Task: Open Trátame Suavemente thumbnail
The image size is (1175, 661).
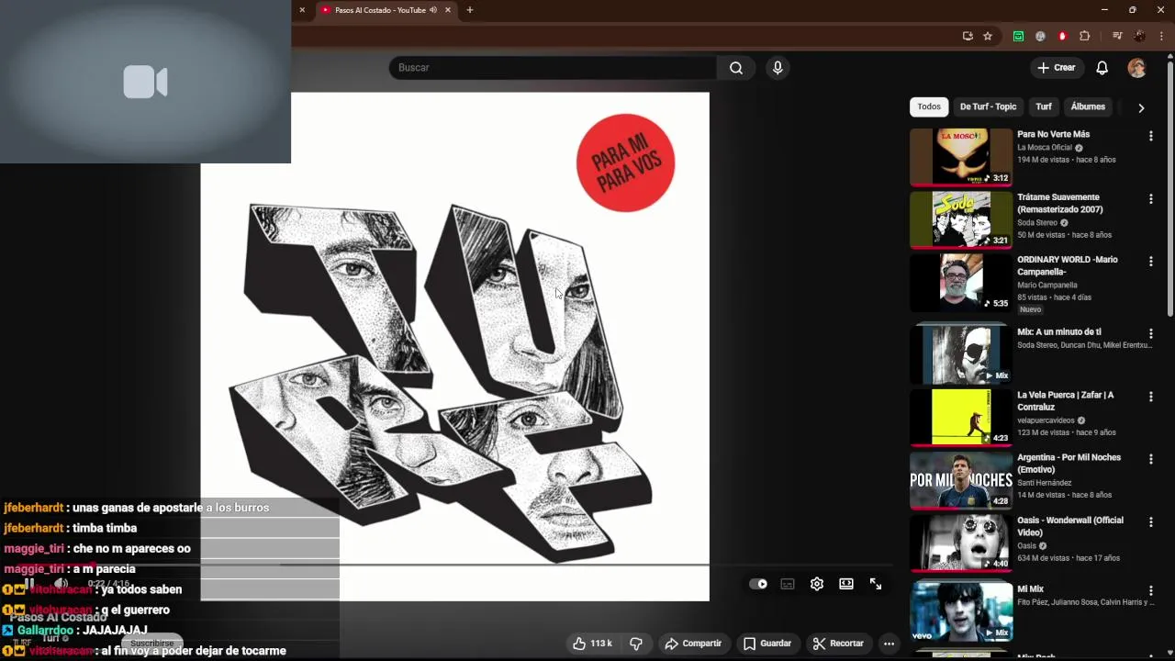Action: coord(960,219)
